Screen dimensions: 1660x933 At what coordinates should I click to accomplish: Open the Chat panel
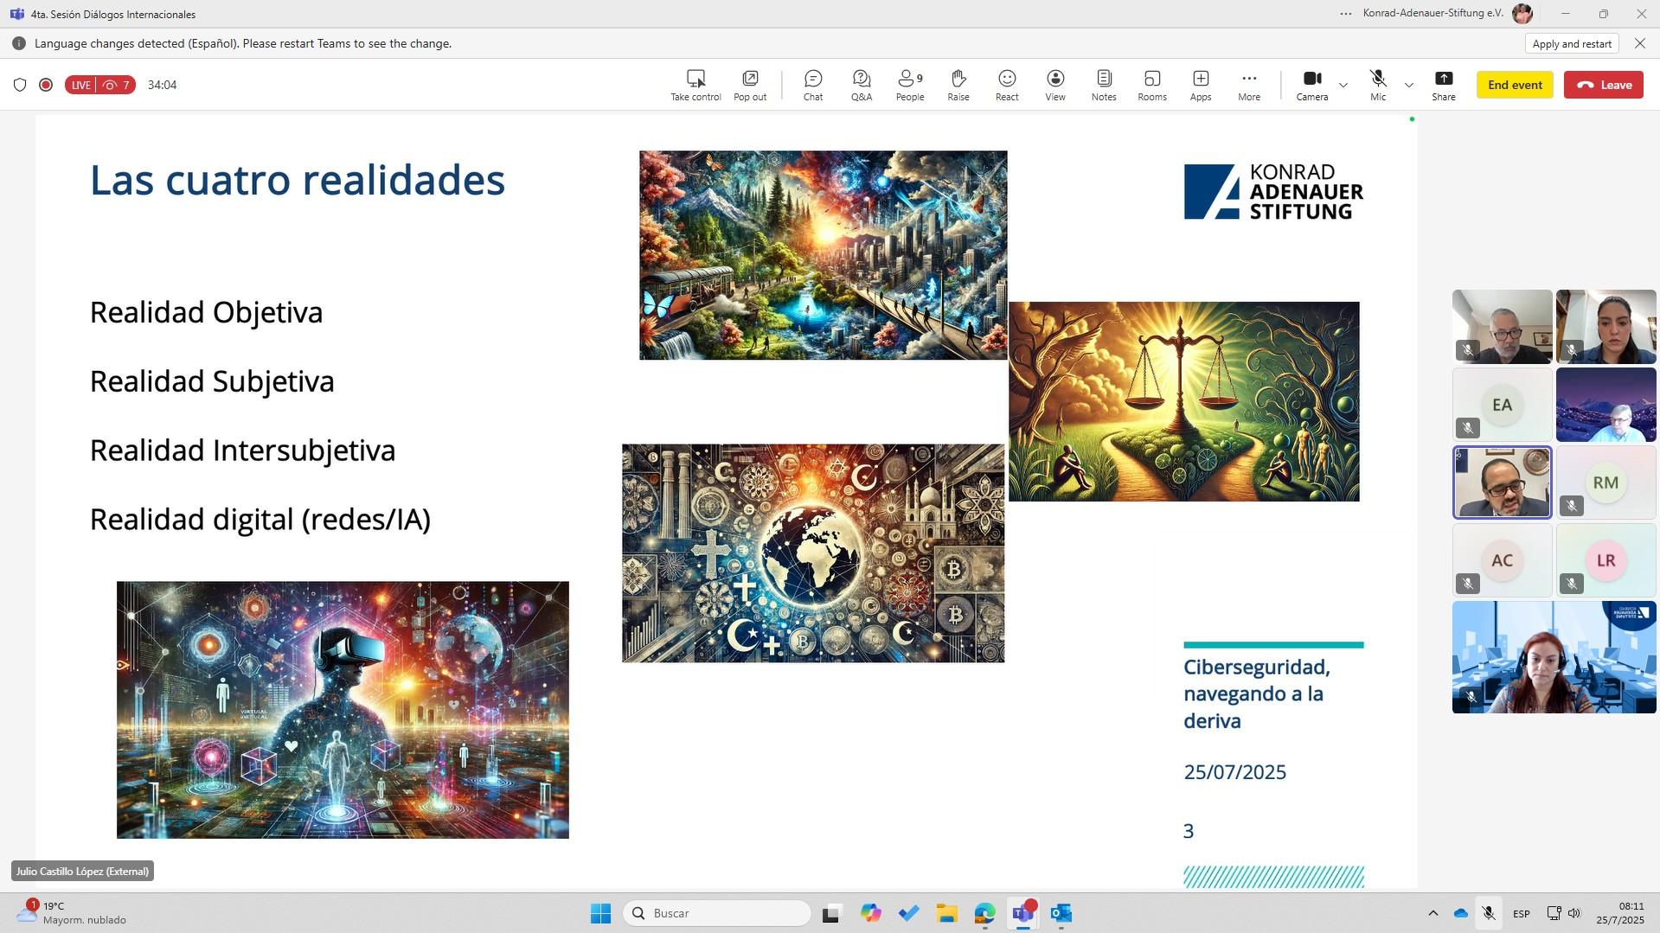[x=812, y=85]
